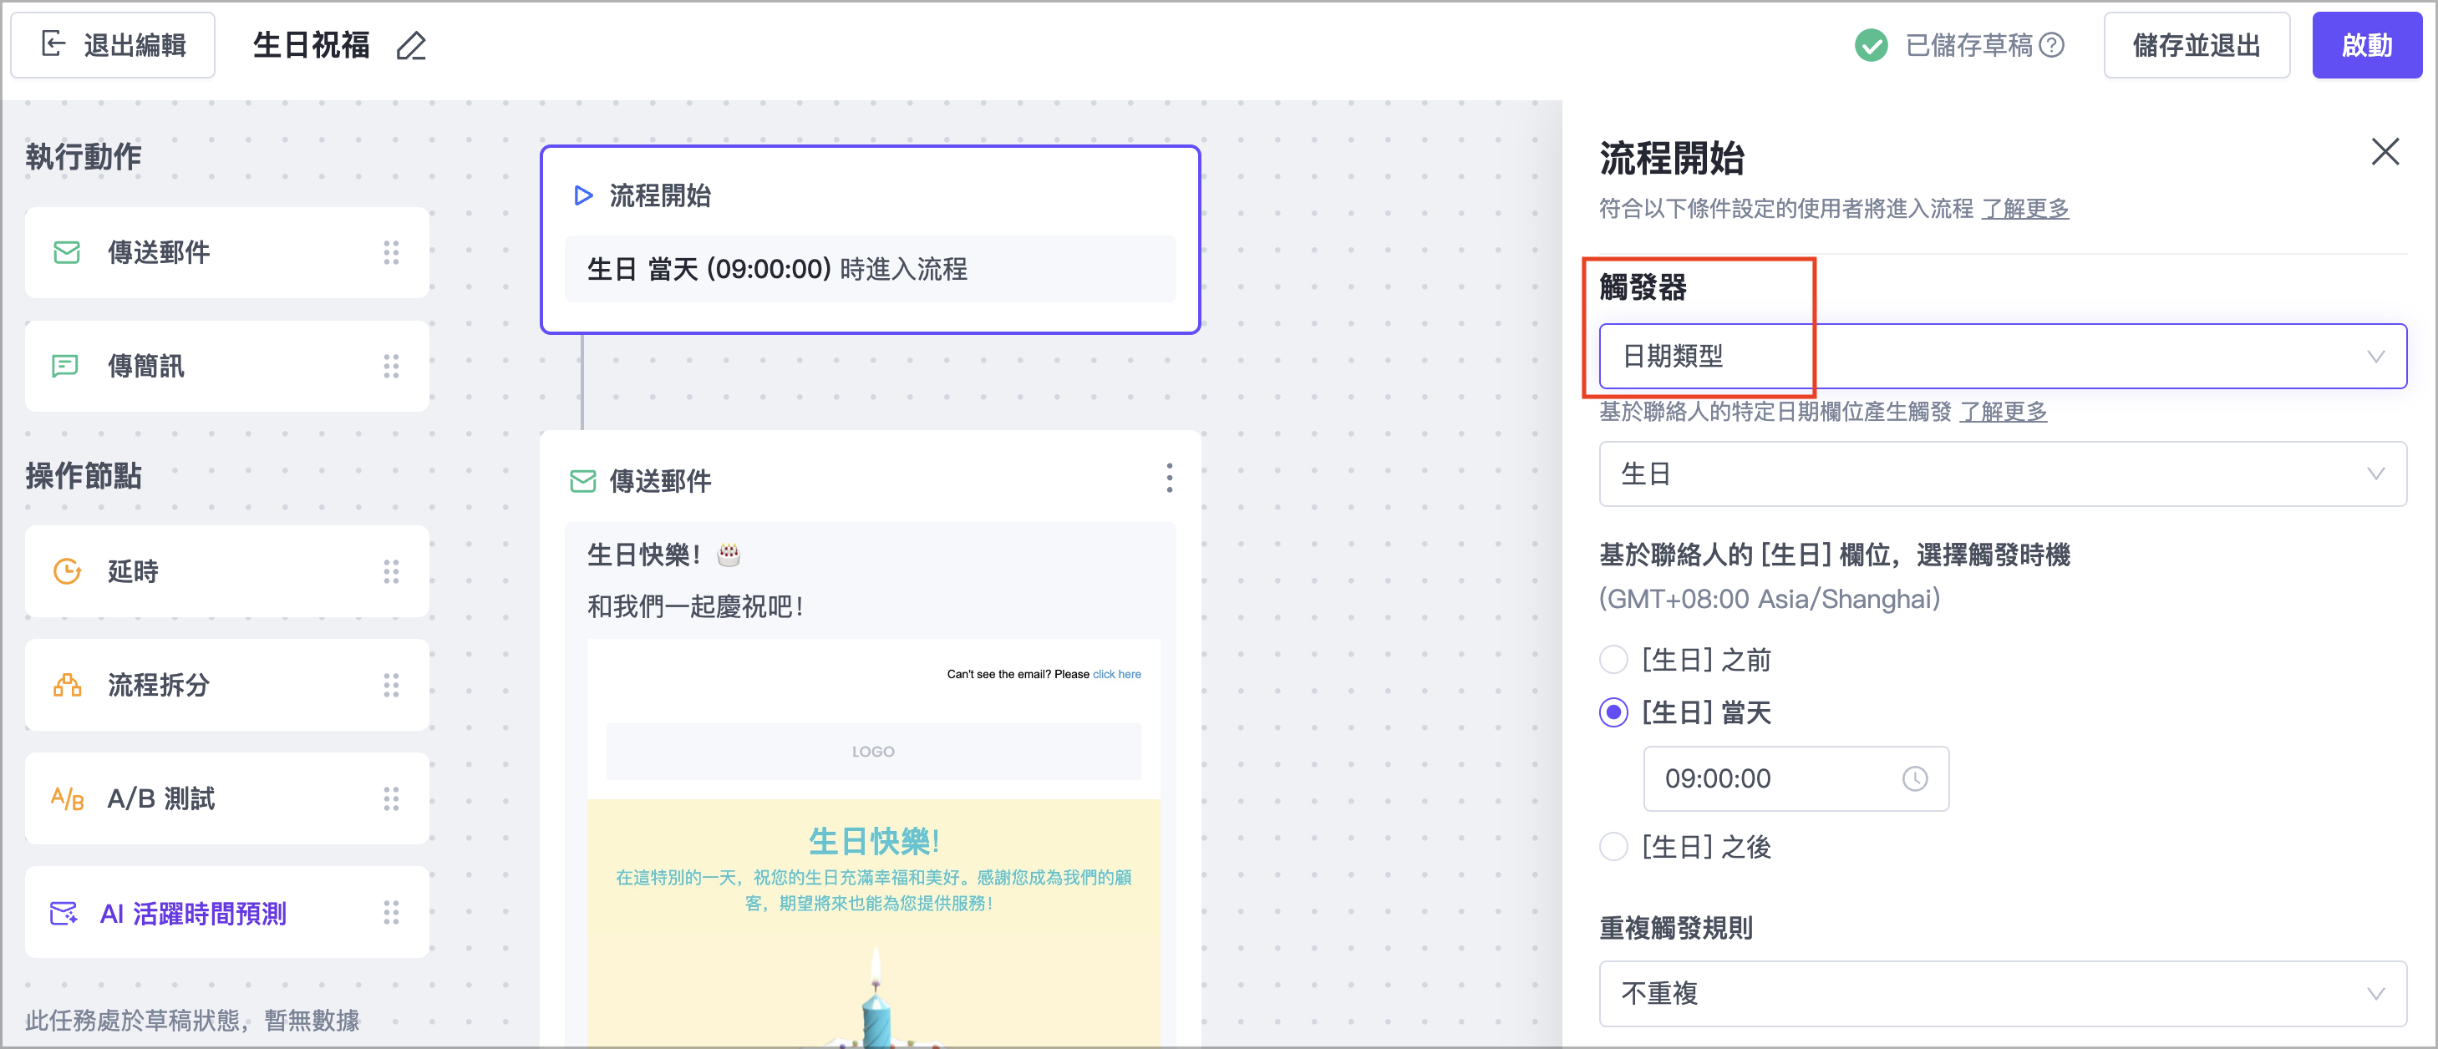
Task: Select the [生日] 之前 radio option
Action: (1613, 659)
